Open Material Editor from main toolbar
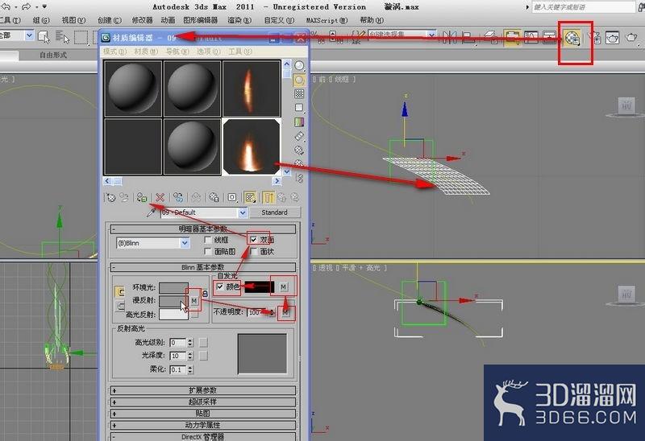 coord(572,38)
